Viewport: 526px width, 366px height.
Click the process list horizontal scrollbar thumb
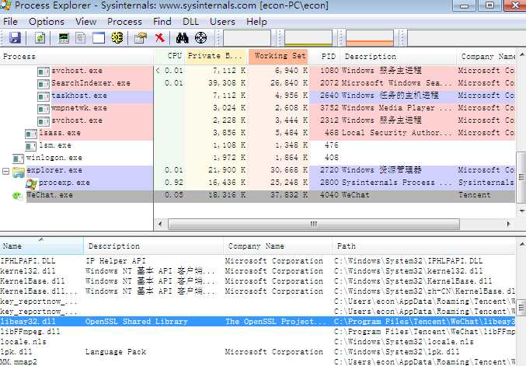(x=314, y=224)
